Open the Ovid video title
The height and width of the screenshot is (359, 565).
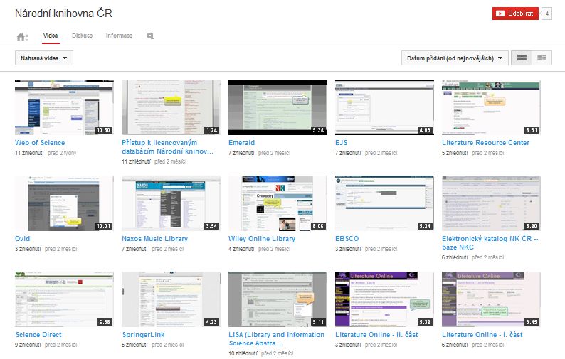22,238
